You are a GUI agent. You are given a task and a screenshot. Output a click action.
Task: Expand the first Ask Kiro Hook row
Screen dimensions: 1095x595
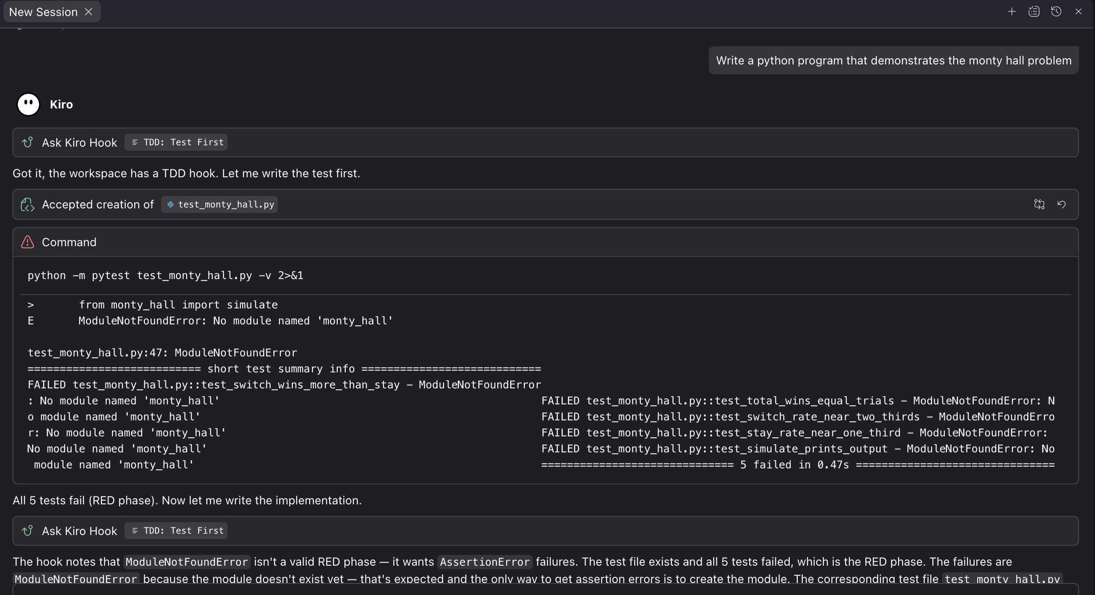tap(546, 142)
